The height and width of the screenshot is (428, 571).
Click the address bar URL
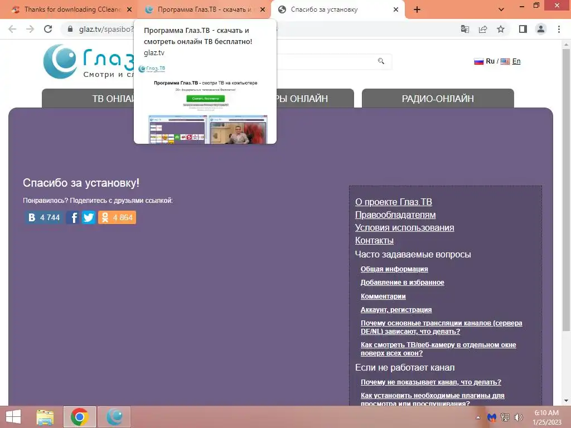(107, 29)
